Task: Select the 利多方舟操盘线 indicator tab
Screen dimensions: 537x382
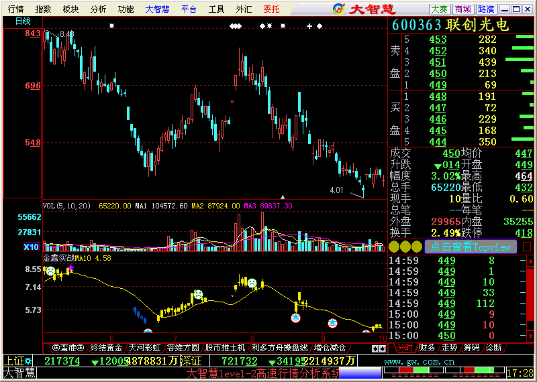Action: tap(279, 348)
